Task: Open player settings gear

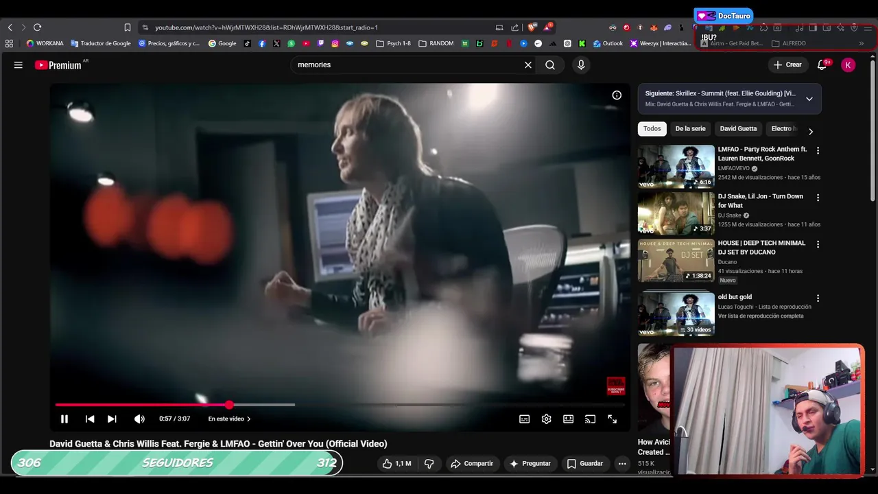Action: (x=547, y=419)
